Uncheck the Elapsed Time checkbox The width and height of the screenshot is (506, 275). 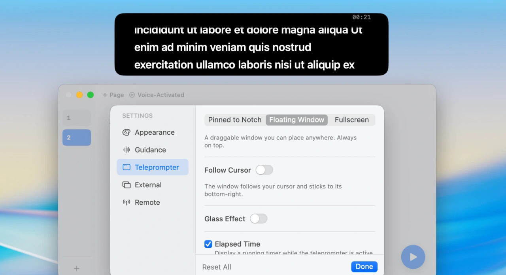(208, 244)
